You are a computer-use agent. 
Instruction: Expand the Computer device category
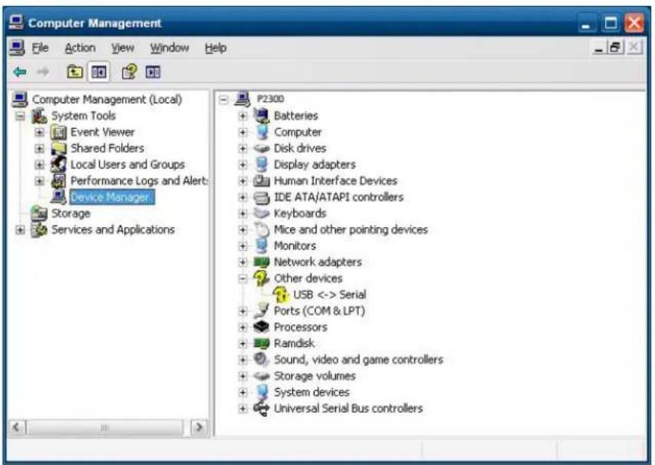pyautogui.click(x=242, y=132)
